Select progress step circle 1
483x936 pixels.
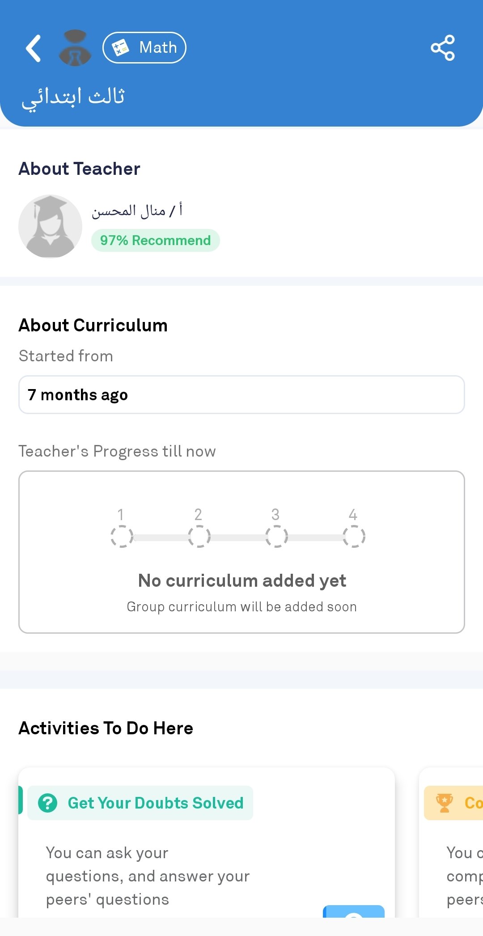[122, 536]
